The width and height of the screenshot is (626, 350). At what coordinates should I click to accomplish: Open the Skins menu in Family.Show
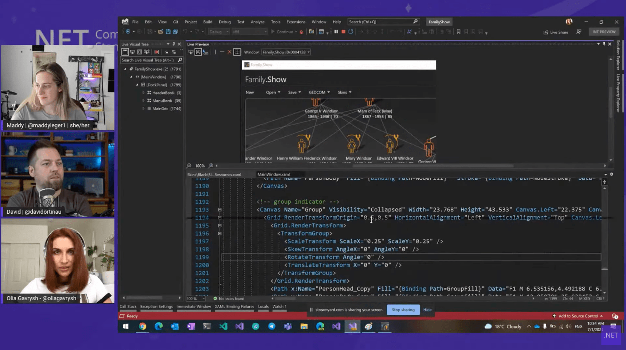click(x=343, y=92)
